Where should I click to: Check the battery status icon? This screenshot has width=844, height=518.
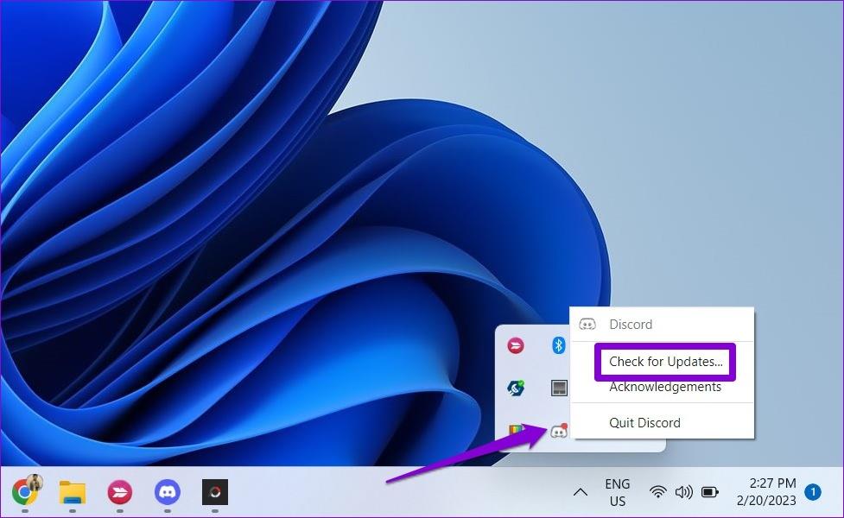pos(710,491)
